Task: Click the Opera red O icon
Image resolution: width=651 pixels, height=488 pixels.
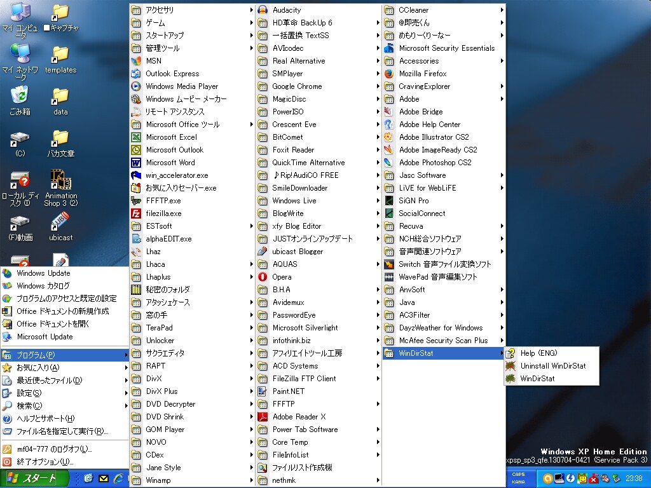Action: tap(263, 277)
